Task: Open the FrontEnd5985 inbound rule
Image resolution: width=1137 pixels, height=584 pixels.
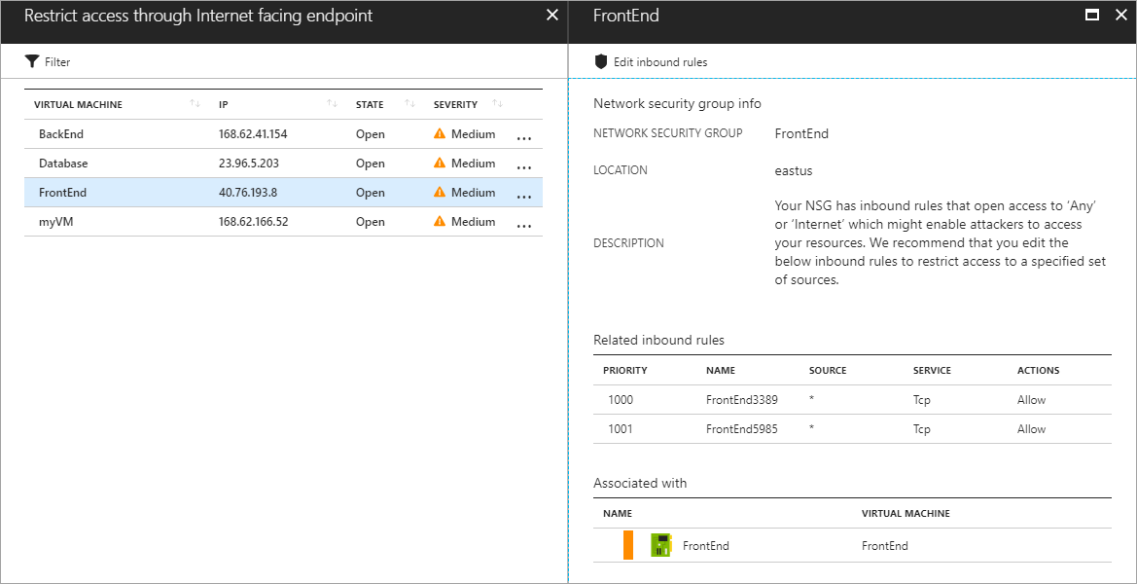Action: 741,429
